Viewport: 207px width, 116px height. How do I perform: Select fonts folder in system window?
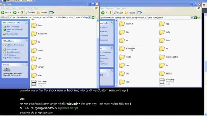pyautogui.click(x=37, y=25)
